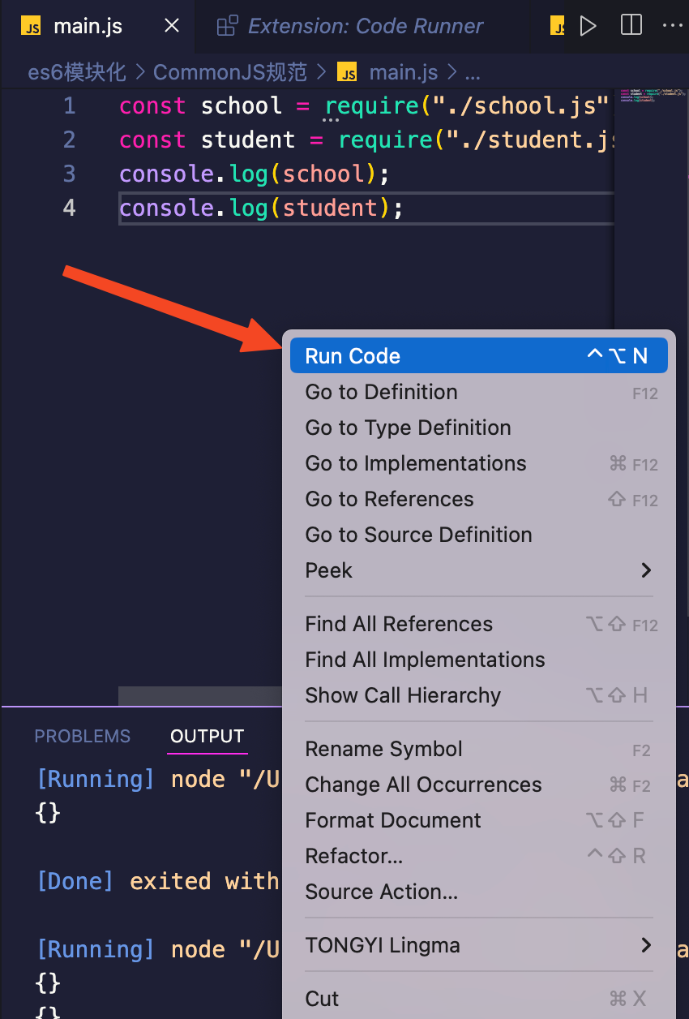Click the JS icon in the breadcrumb
The width and height of the screenshot is (689, 1019).
point(347,73)
